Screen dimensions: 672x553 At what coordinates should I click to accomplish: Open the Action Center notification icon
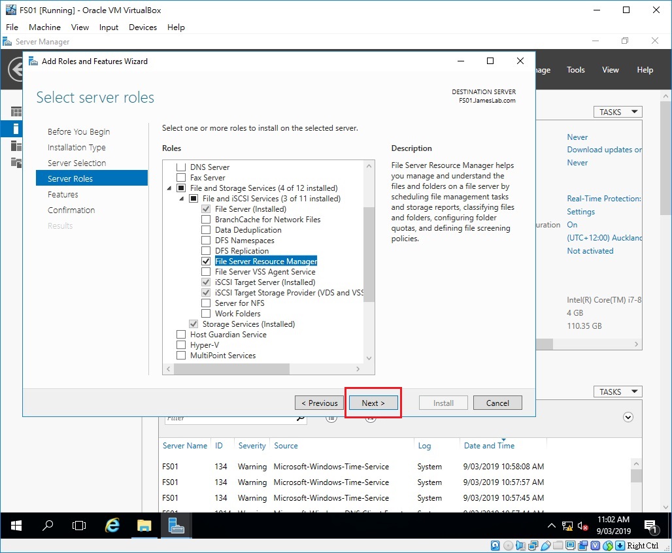(x=651, y=527)
